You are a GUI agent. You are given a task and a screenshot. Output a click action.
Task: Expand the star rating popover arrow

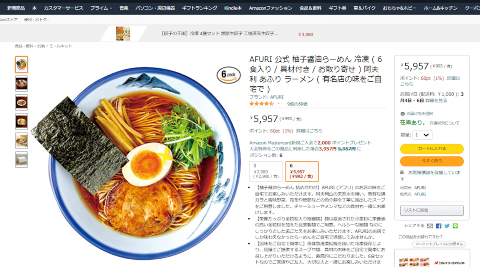tap(278, 104)
